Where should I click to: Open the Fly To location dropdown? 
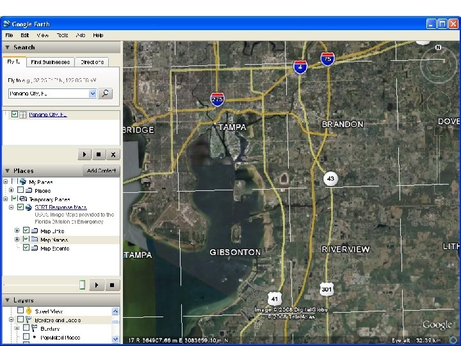pos(93,94)
